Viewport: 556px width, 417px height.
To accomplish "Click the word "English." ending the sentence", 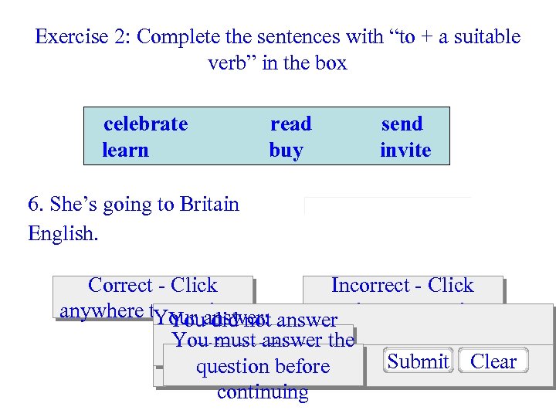I will point(63,232).
